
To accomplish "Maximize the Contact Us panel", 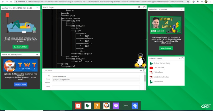I will coord(144,70).
